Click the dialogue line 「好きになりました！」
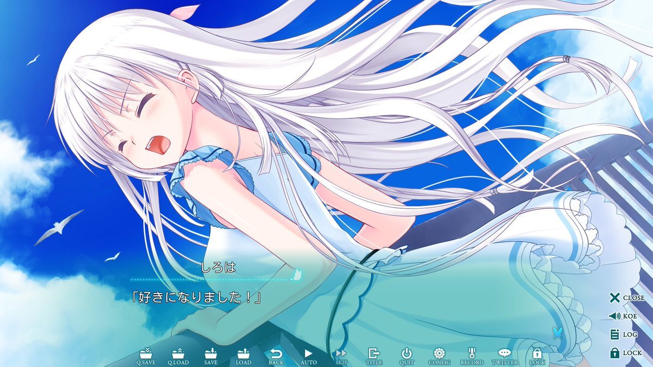Image resolution: width=653 pixels, height=367 pixels. (x=198, y=297)
